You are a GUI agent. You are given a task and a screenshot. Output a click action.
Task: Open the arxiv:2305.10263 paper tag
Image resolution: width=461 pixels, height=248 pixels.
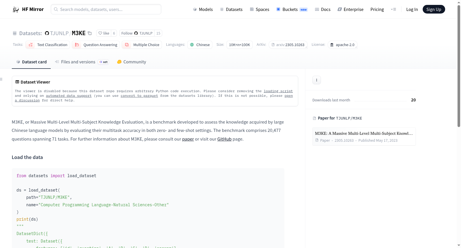point(288,45)
